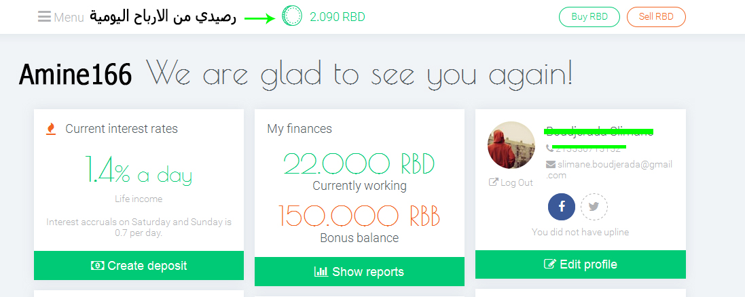The height and width of the screenshot is (297, 745).
Task: Click the Menu label in header
Action: (x=69, y=18)
